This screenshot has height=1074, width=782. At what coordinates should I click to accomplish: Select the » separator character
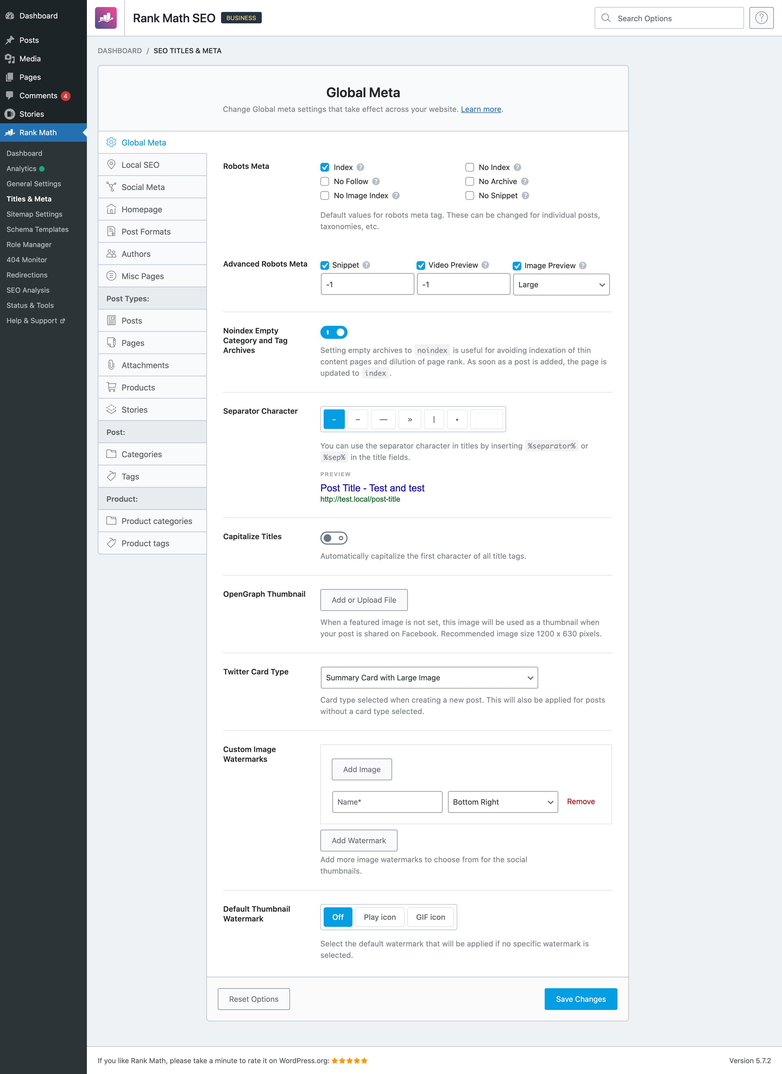(x=410, y=419)
